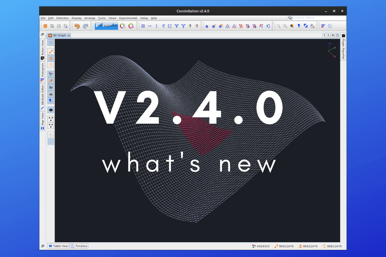The width and height of the screenshot is (386, 257).
Task: Toggle the double orange arrows edge-mode button
Action: 51,58
